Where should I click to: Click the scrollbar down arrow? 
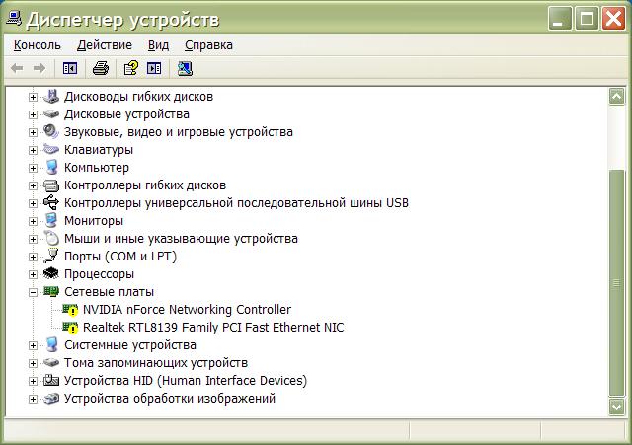[x=617, y=407]
